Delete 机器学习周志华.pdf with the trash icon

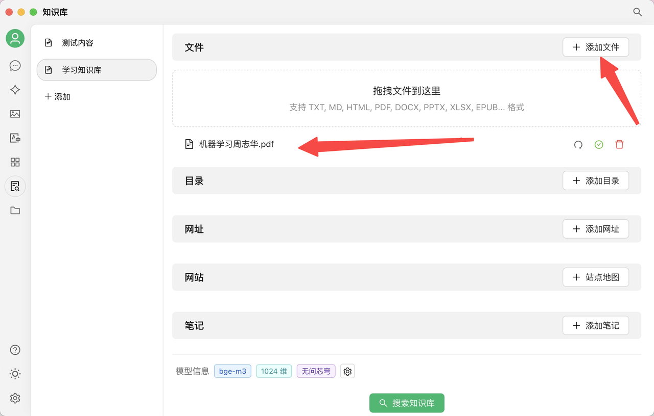tap(619, 144)
